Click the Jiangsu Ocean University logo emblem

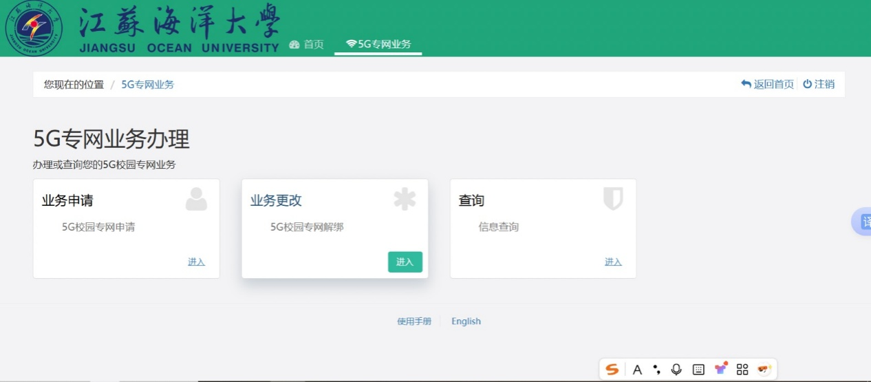tap(34, 28)
